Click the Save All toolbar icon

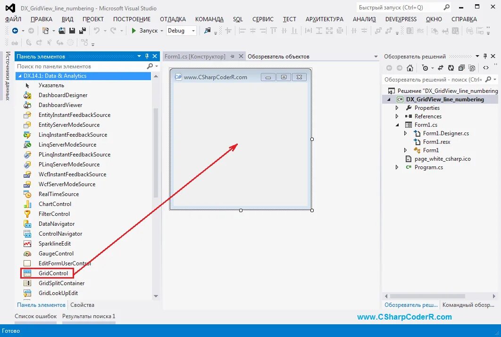point(83,31)
